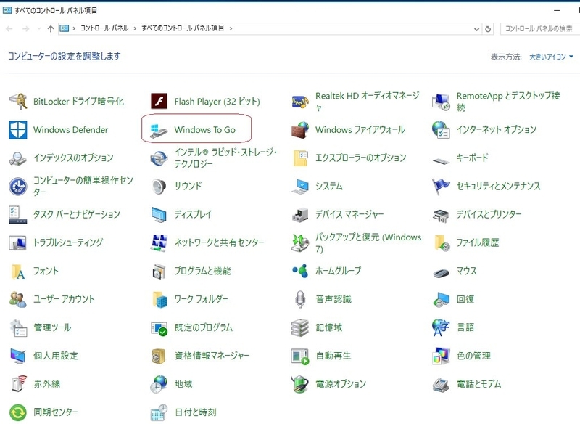Open インターネット オプション globe icon
580x424 pixels.
441,130
